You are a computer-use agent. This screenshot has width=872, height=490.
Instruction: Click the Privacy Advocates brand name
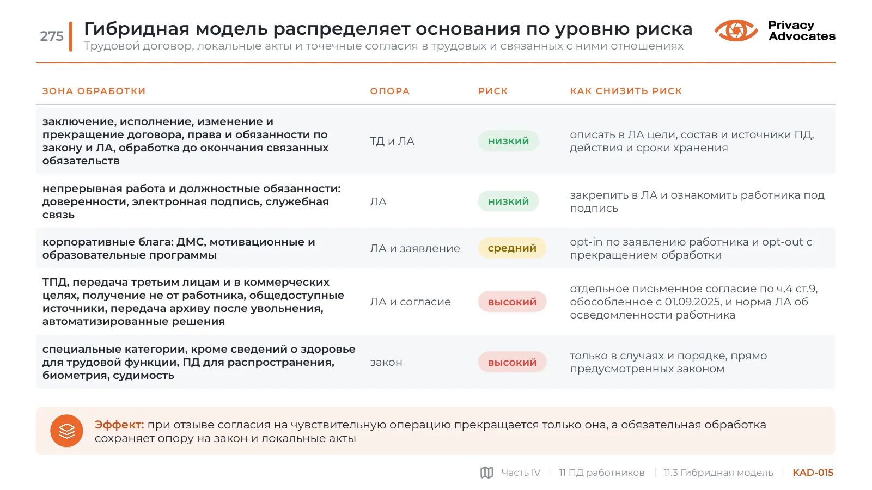pyautogui.click(x=802, y=30)
